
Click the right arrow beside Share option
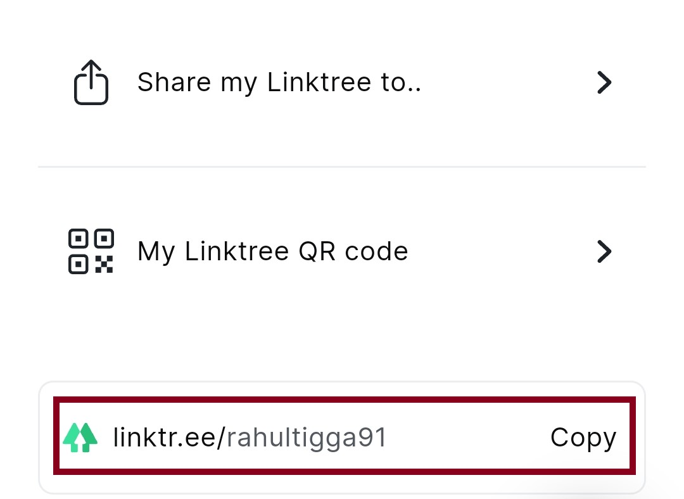[604, 82]
